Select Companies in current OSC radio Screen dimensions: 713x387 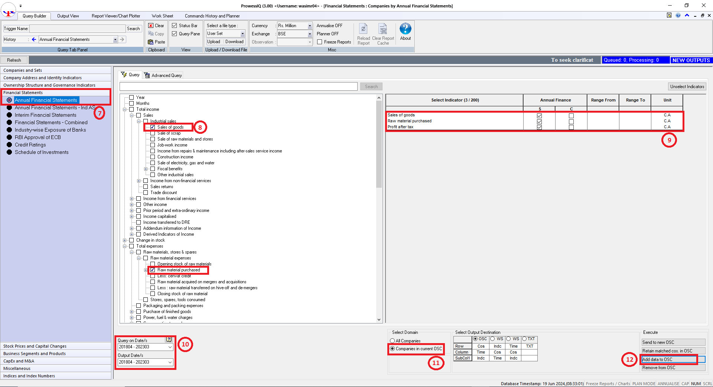pos(393,349)
